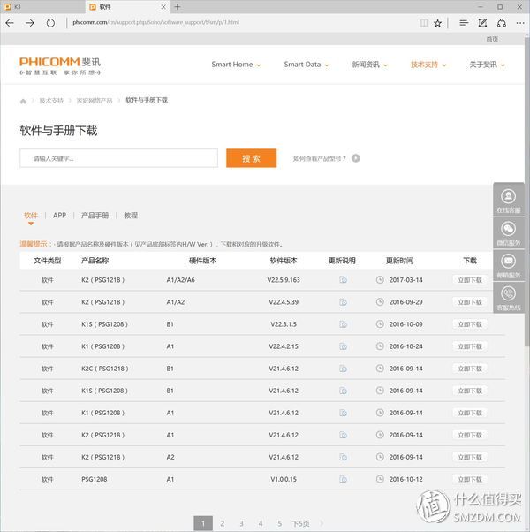Go to results page 5

(279, 523)
